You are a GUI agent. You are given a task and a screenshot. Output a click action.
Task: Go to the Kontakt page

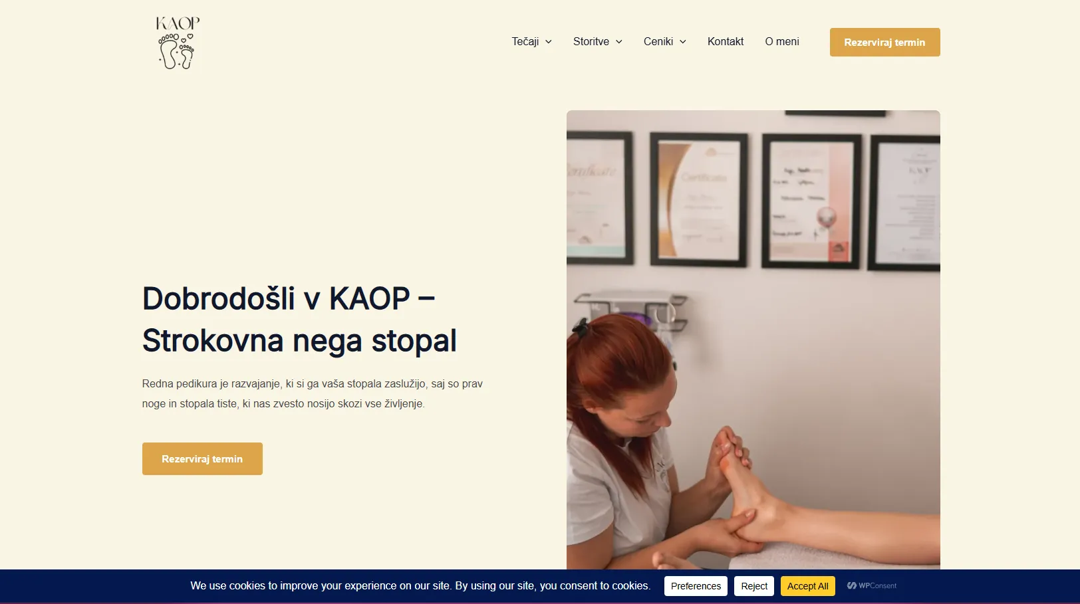point(726,41)
